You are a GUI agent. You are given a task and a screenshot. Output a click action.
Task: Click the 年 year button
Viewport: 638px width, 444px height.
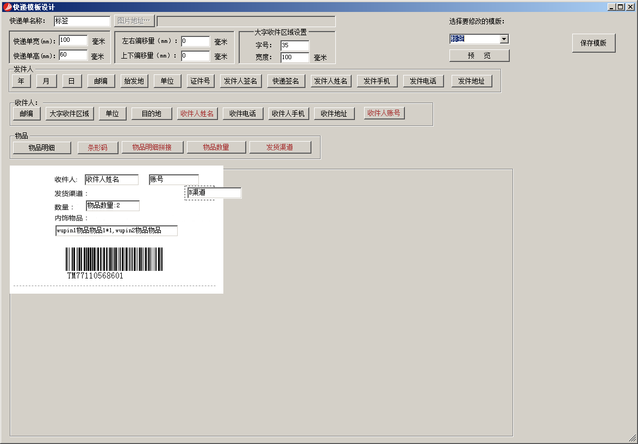21,81
